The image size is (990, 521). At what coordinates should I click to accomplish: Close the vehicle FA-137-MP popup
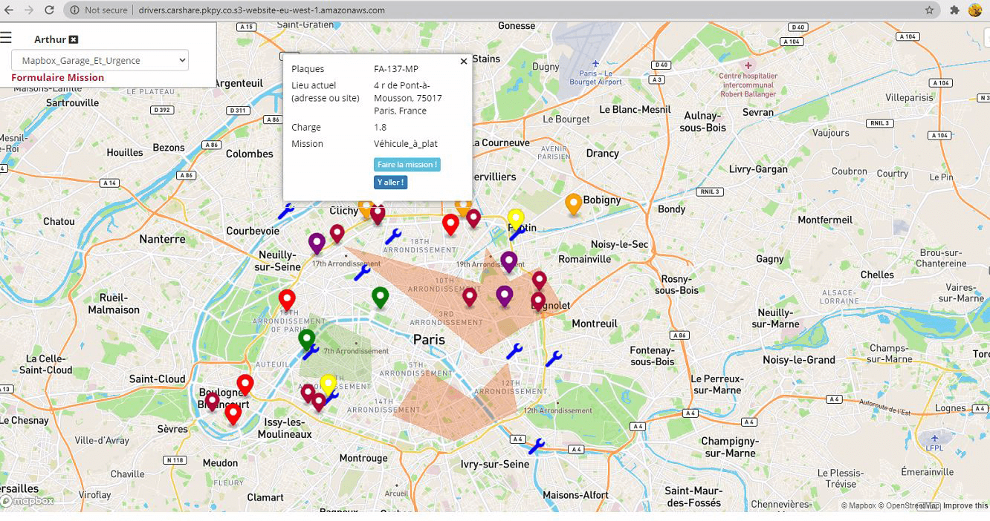click(x=464, y=62)
